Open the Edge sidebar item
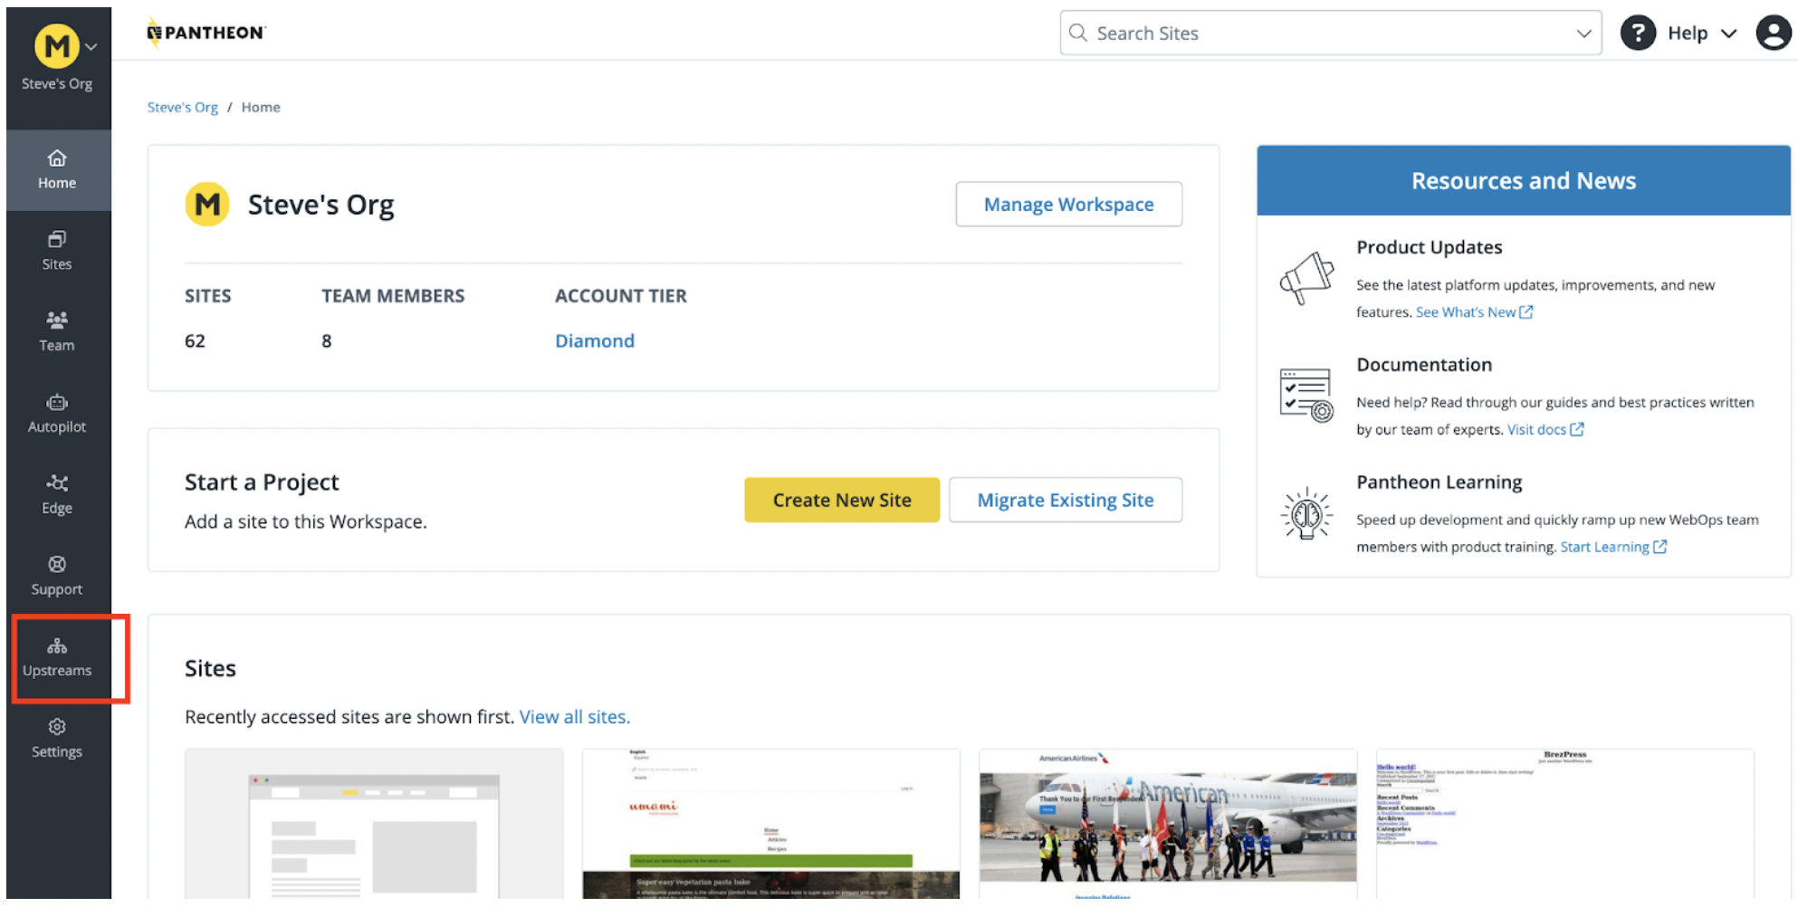 (x=57, y=494)
